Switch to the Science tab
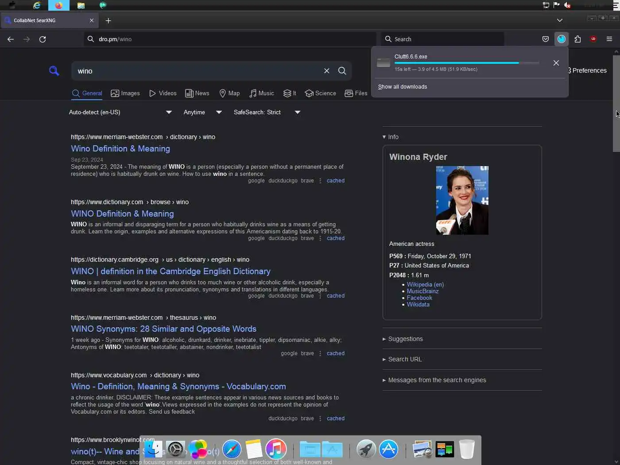Image resolution: width=620 pixels, height=465 pixels. click(321, 93)
